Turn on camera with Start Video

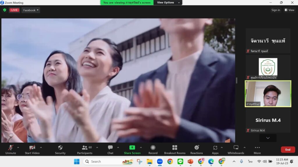pyautogui.click(x=32, y=148)
